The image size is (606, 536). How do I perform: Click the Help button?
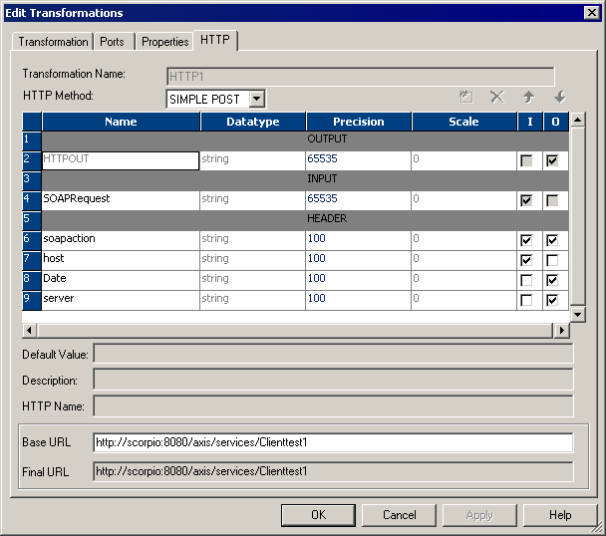(560, 515)
